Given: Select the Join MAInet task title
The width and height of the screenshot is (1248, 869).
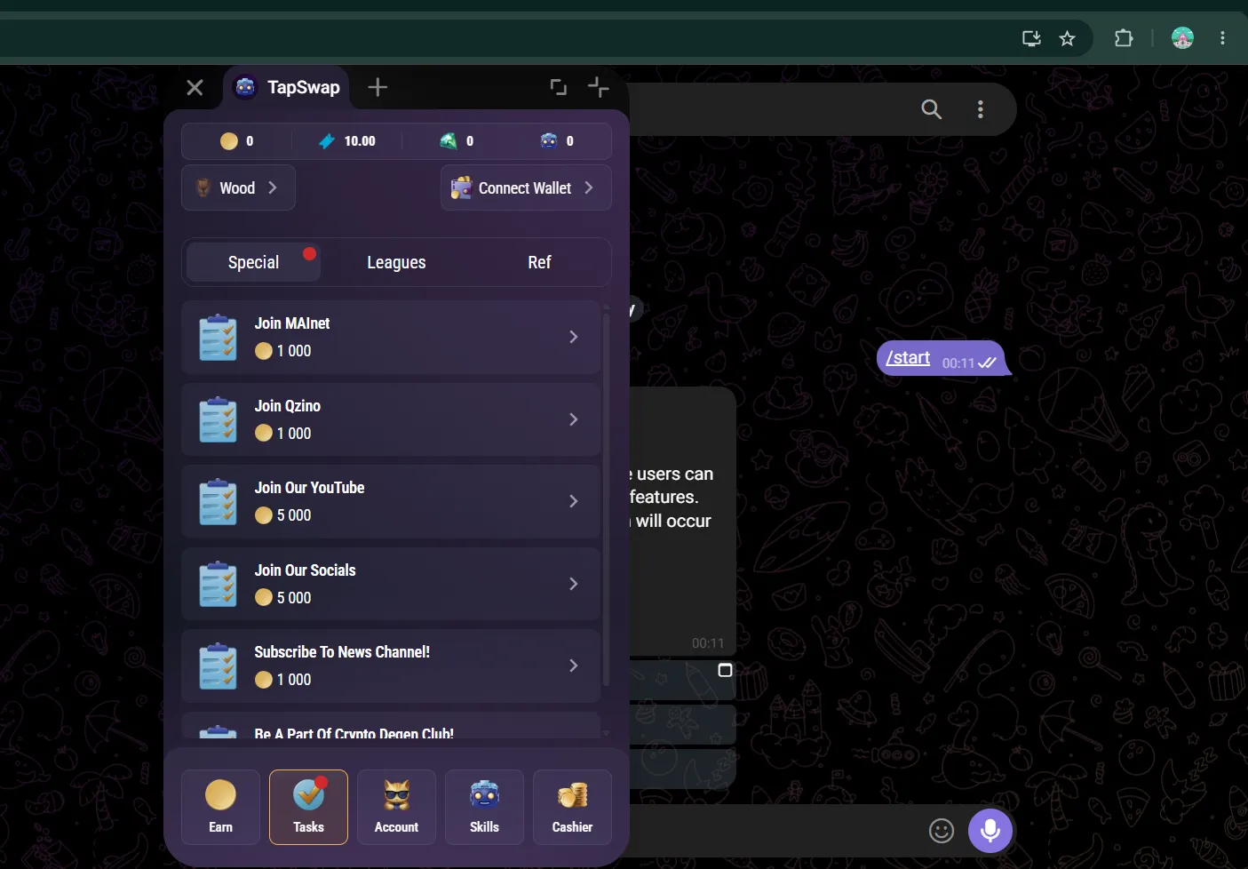Looking at the screenshot, I should click(292, 323).
